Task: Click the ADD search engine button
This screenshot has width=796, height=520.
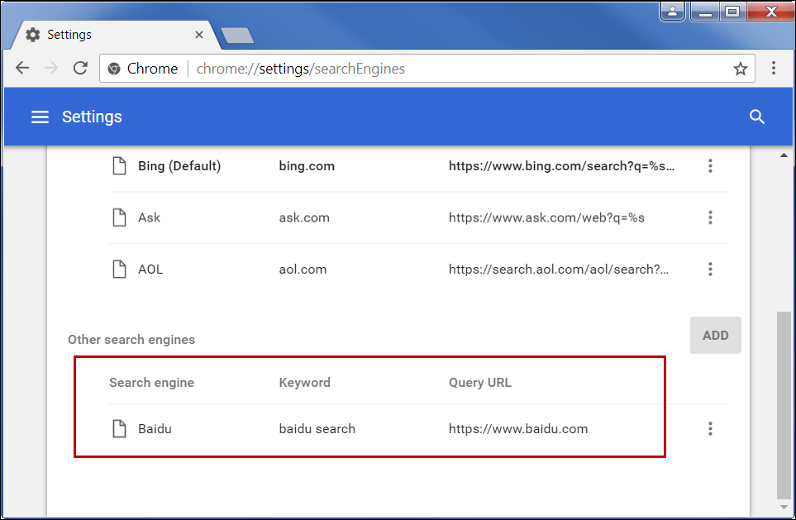Action: (x=715, y=336)
